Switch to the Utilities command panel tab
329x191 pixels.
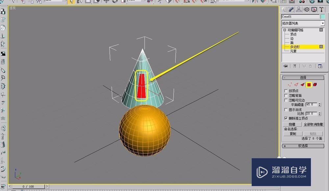point(321,10)
